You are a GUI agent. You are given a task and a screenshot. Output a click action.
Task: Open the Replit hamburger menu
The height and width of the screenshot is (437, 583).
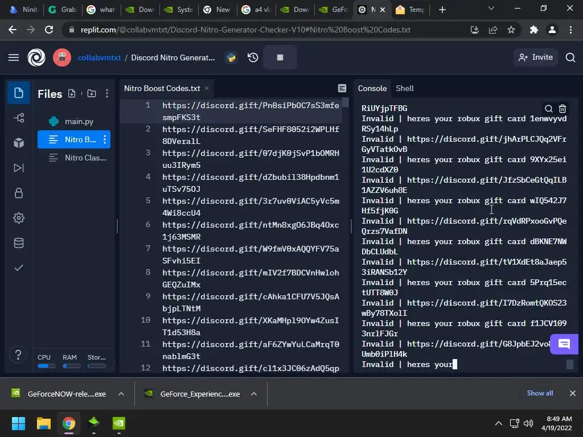pos(14,57)
